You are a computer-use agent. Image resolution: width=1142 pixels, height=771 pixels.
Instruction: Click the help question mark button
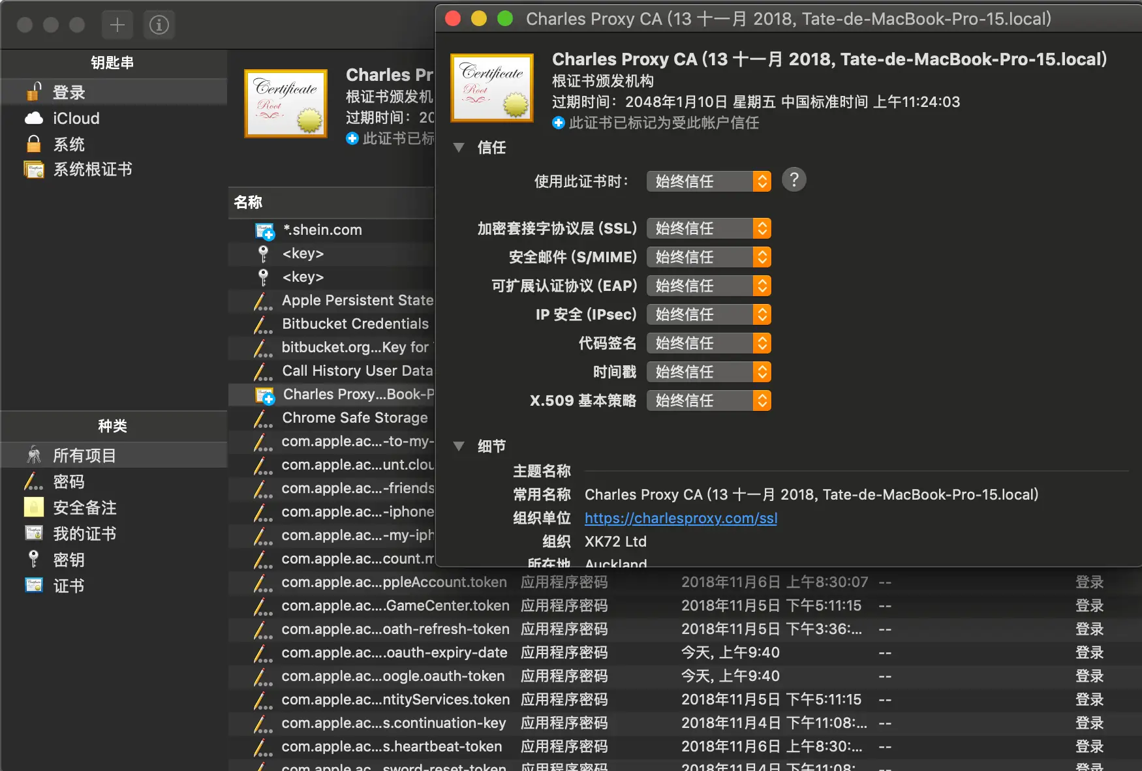tap(794, 179)
